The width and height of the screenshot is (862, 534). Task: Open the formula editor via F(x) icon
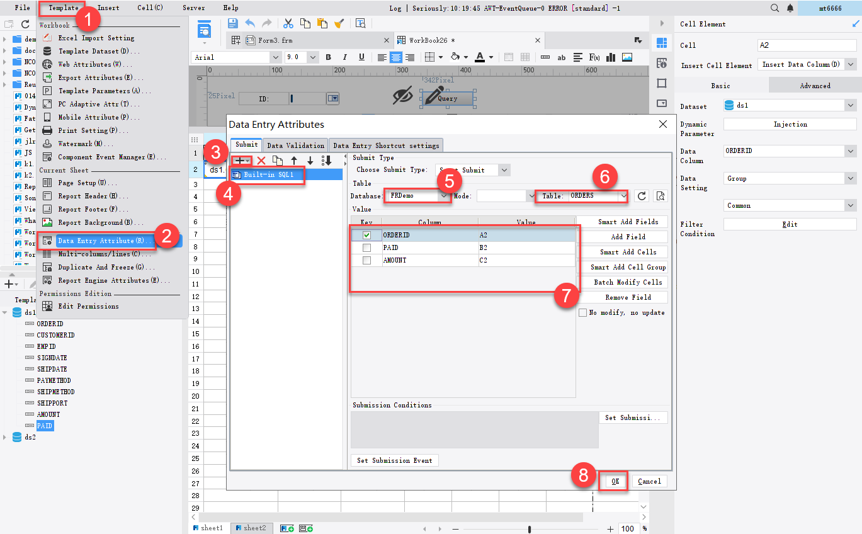tap(595, 57)
